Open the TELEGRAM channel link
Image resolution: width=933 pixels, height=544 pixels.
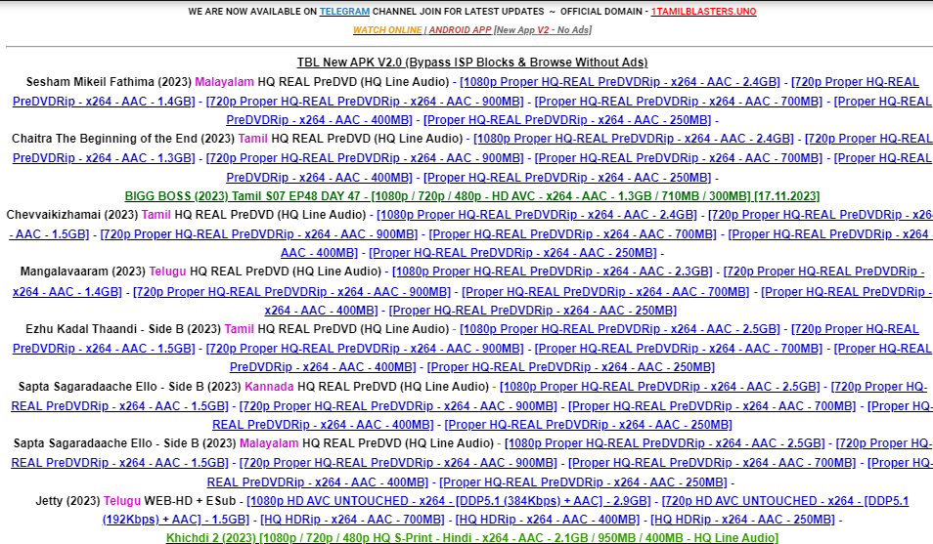344,12
